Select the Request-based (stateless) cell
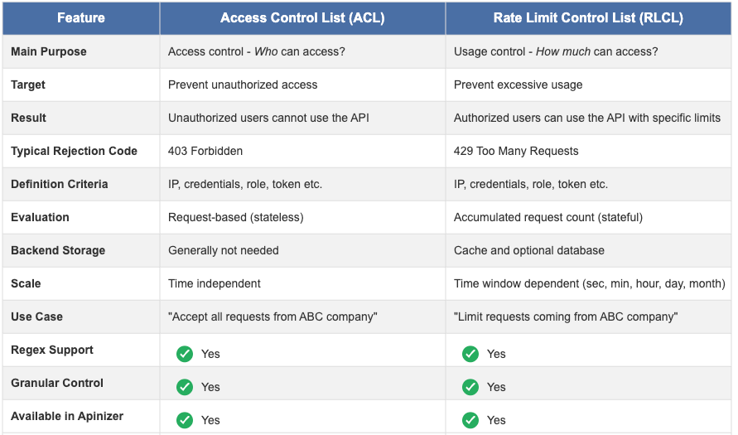This screenshot has height=435, width=738. (x=236, y=217)
